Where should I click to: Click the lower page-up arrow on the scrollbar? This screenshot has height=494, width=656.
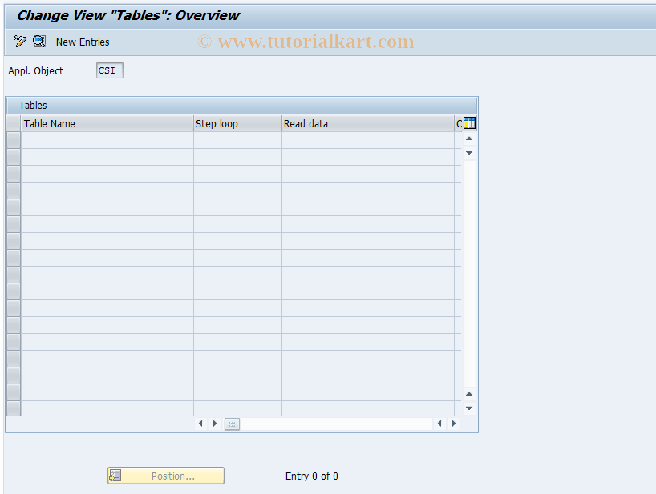click(x=468, y=394)
